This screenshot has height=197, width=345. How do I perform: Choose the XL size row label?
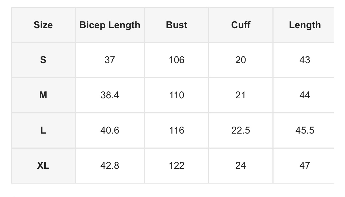(x=43, y=166)
